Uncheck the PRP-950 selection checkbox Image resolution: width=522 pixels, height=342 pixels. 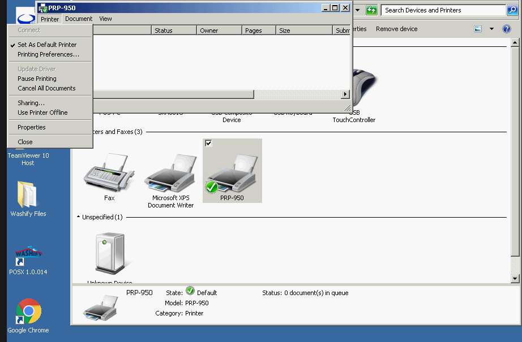click(208, 143)
